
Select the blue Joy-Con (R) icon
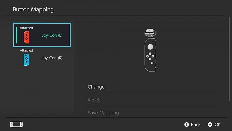(27, 60)
